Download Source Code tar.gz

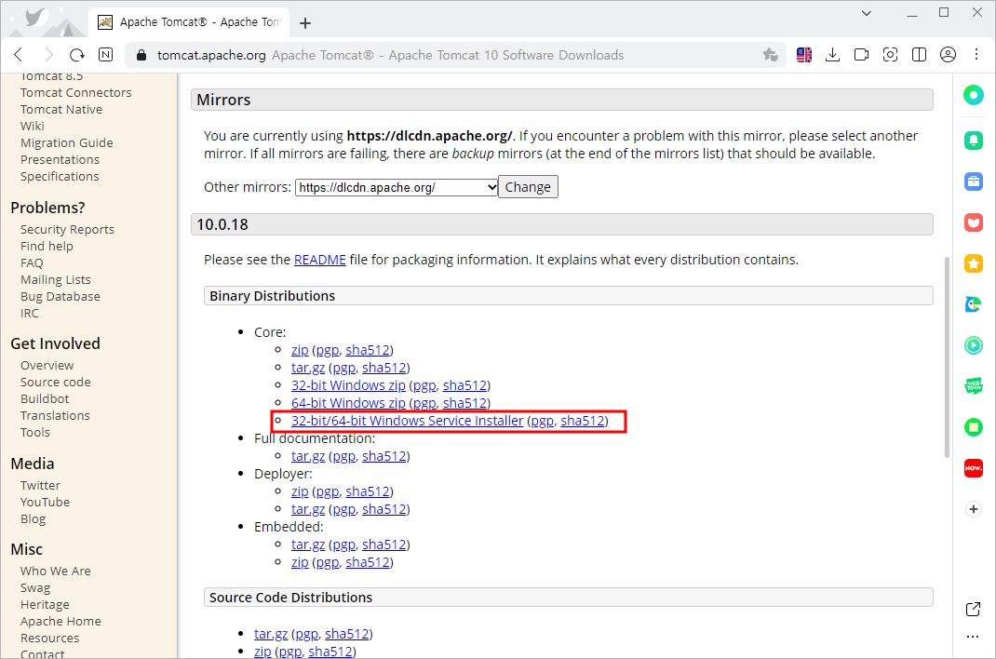(271, 634)
